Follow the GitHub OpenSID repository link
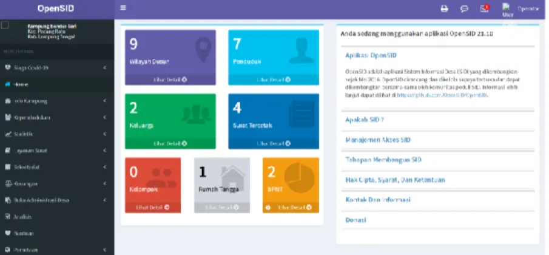The width and height of the screenshot is (549, 255). pos(442,95)
